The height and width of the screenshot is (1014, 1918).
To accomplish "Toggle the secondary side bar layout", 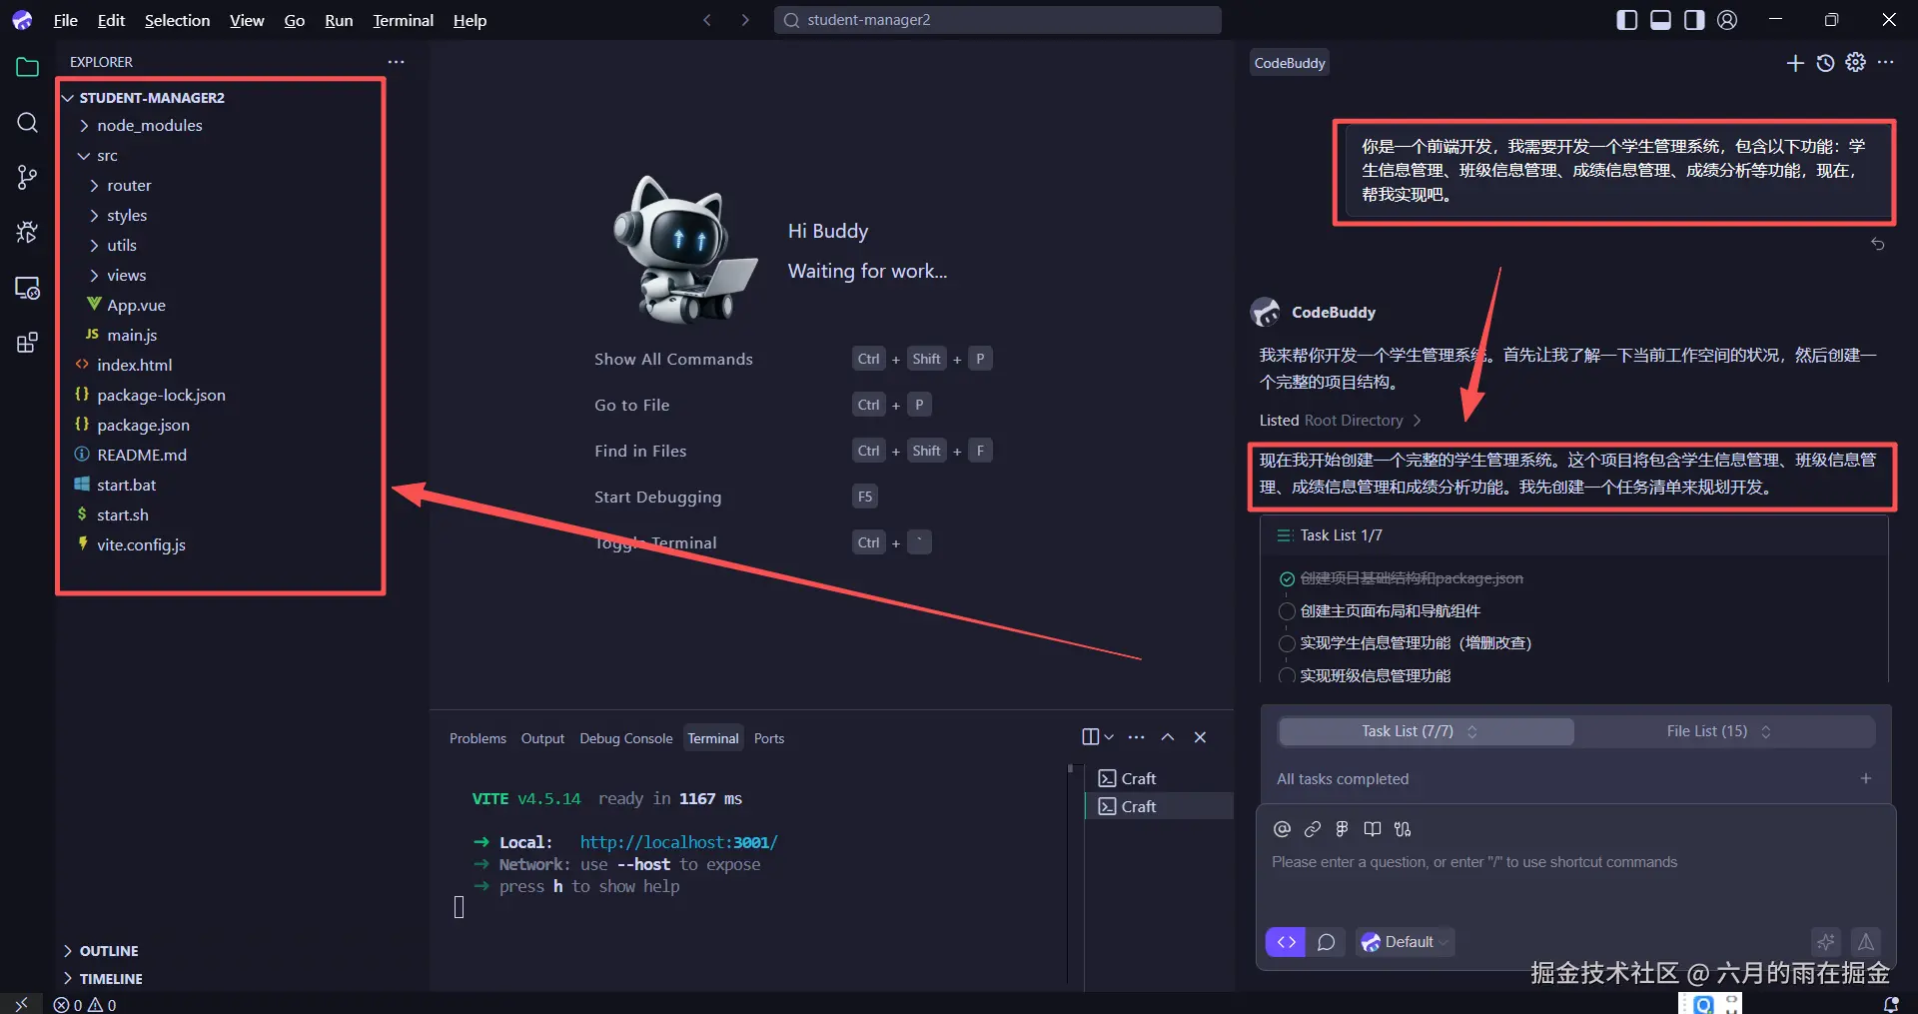I will click(1694, 20).
